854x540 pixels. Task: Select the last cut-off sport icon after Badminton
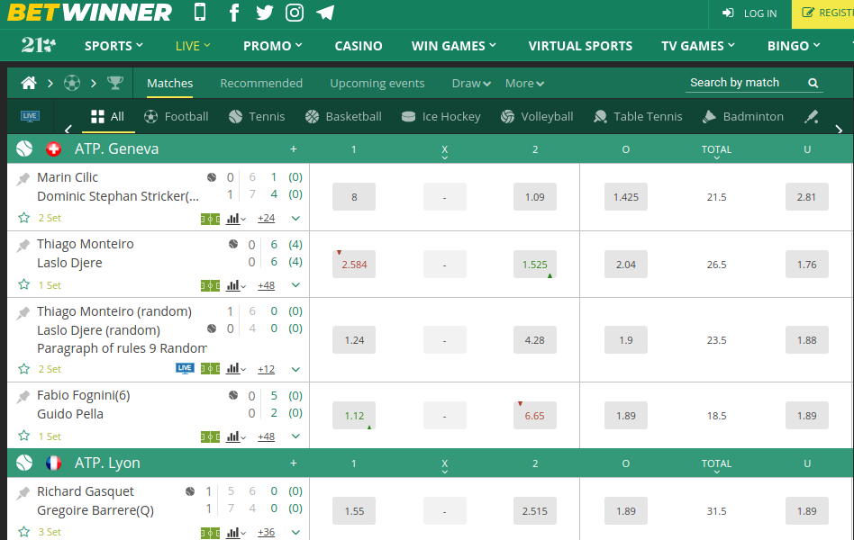tap(812, 116)
